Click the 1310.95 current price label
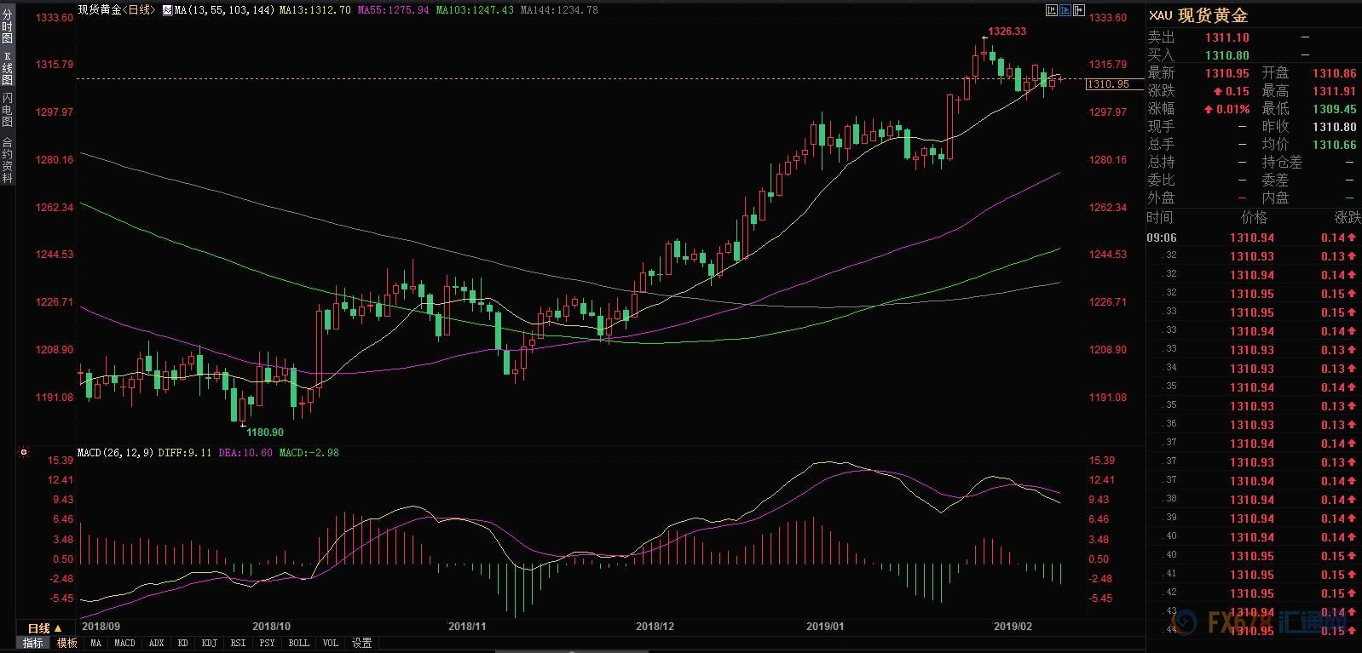Screen dimensions: 1362x653 click(1108, 84)
